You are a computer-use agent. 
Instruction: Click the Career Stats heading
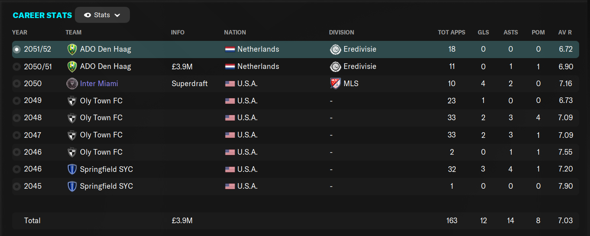42,15
